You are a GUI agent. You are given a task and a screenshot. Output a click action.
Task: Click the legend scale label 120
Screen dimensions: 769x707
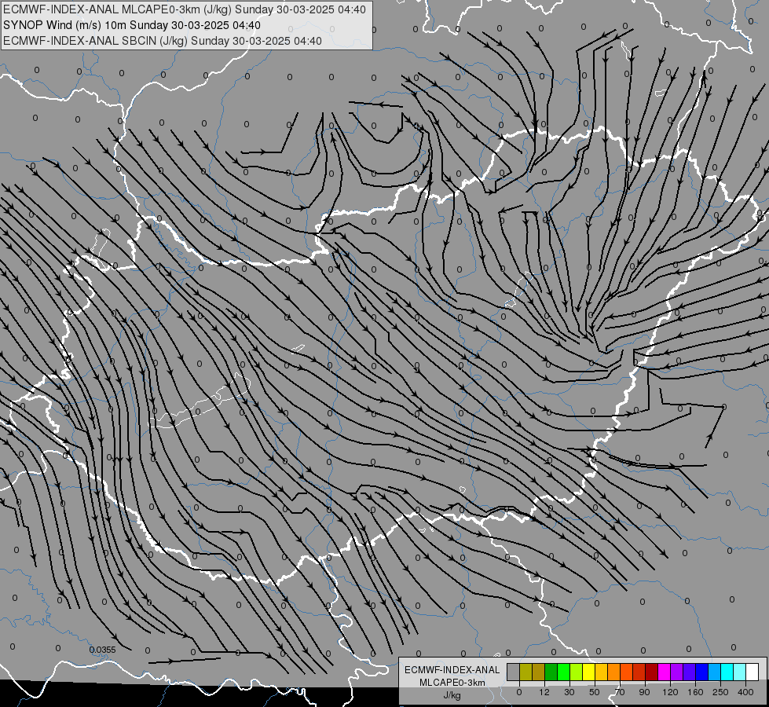click(670, 692)
